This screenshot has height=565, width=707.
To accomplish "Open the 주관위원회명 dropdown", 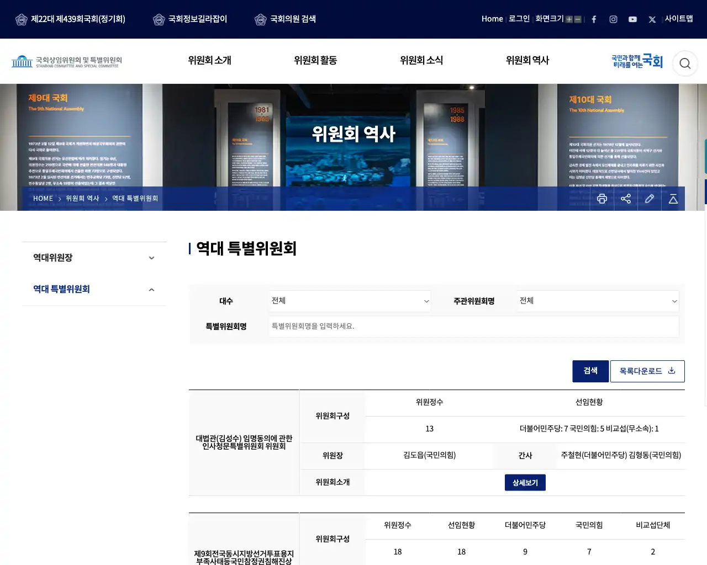I will click(598, 301).
